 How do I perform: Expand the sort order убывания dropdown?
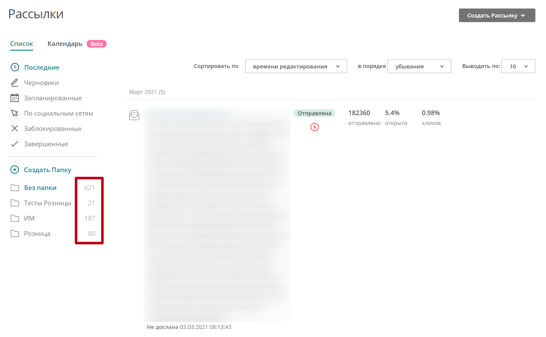[x=419, y=66]
